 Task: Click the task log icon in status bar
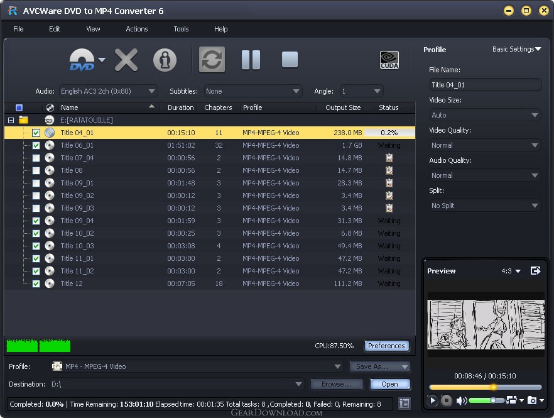[405, 403]
